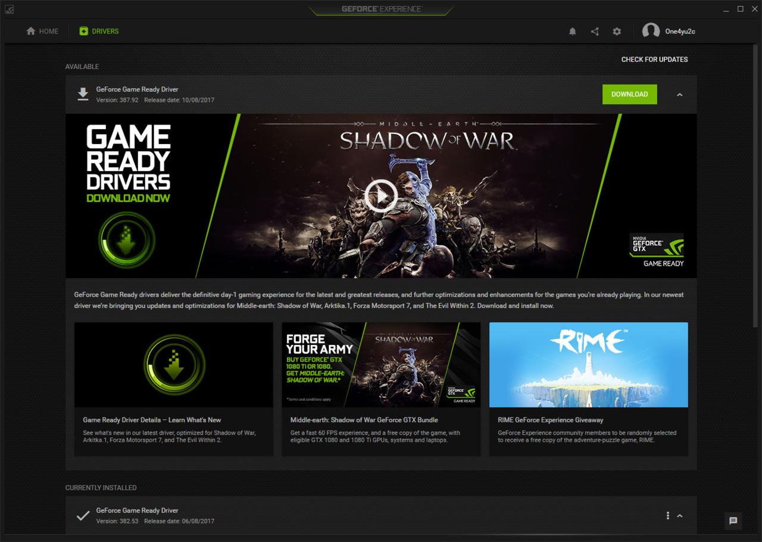This screenshot has height=542, width=762.
Task: Switch to the Home tab
Action: [42, 32]
